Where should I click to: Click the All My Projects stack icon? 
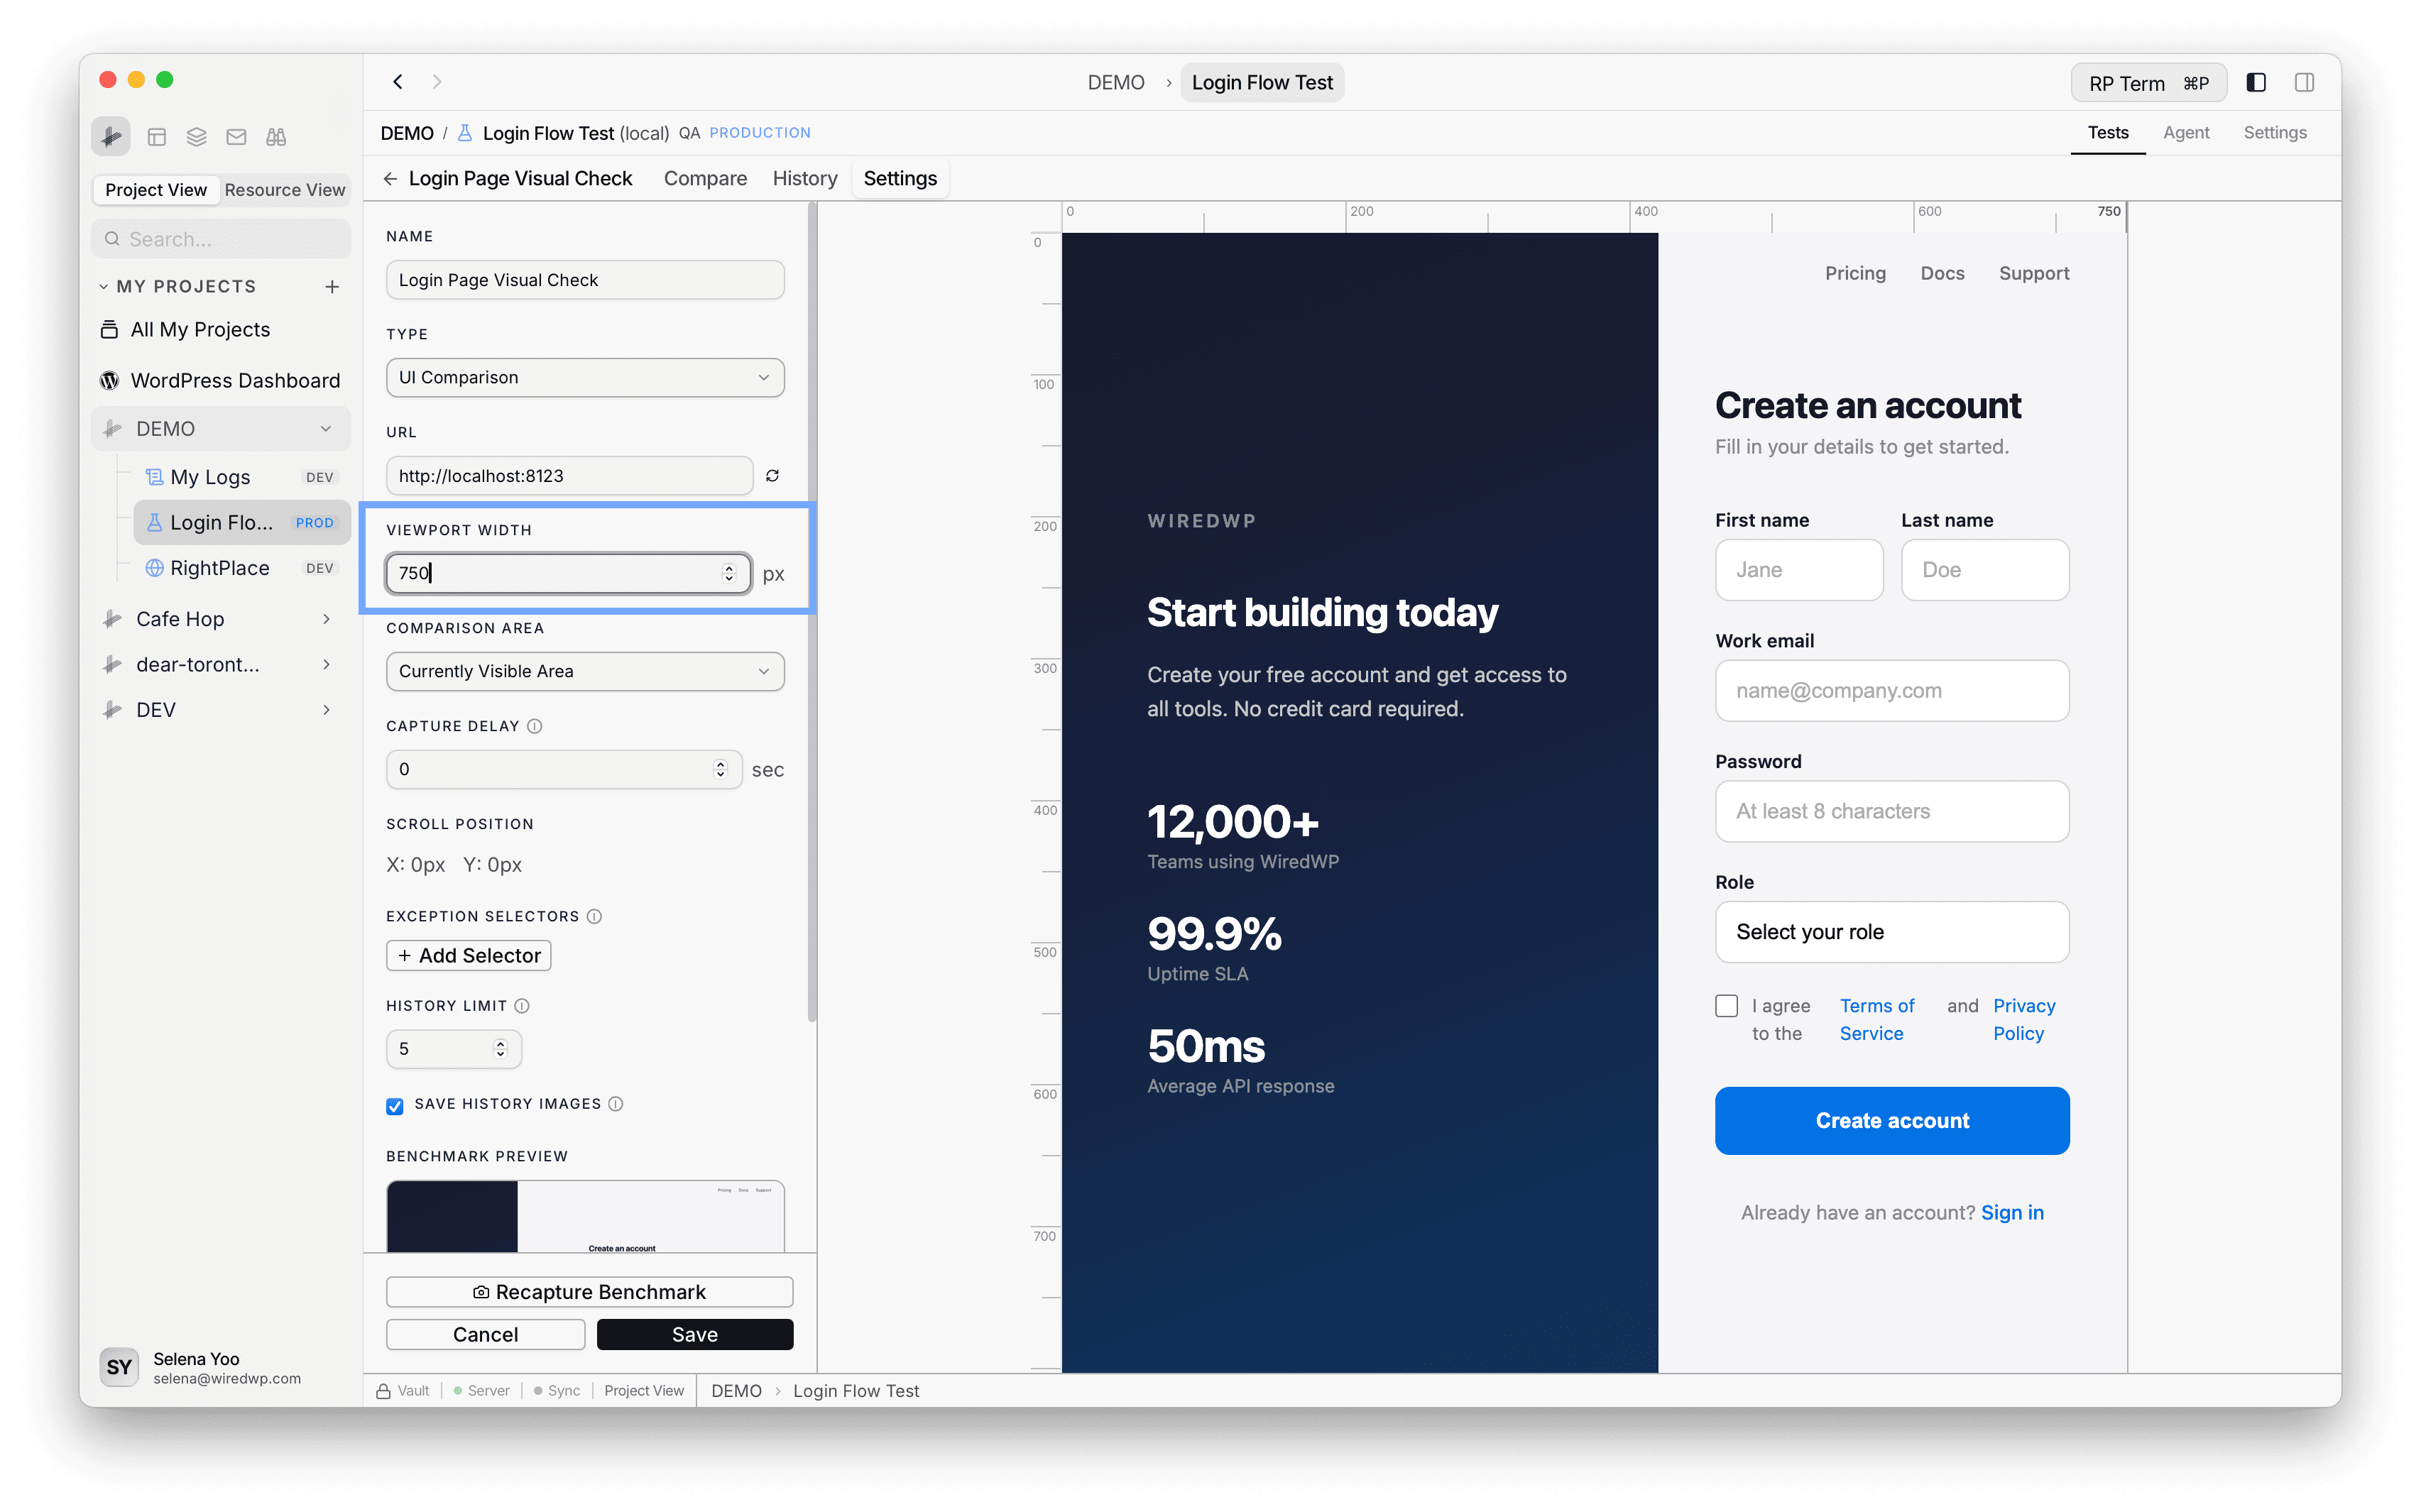point(110,330)
